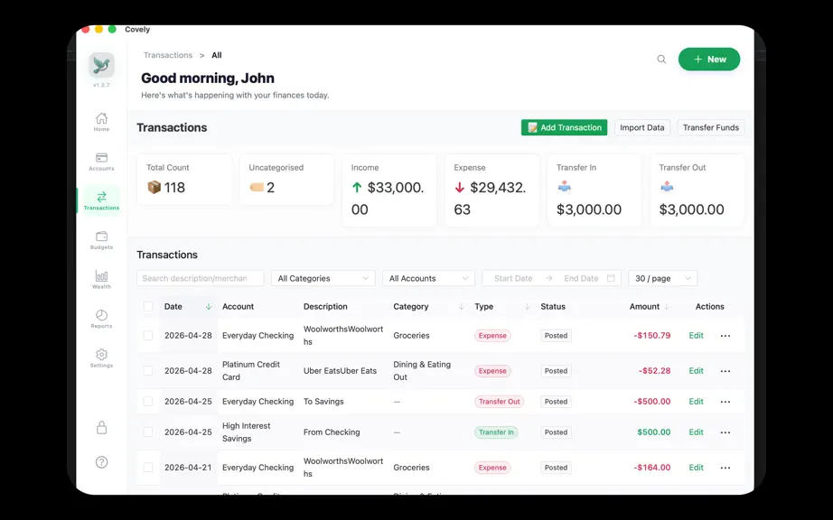Open the help question mark icon

[101, 462]
